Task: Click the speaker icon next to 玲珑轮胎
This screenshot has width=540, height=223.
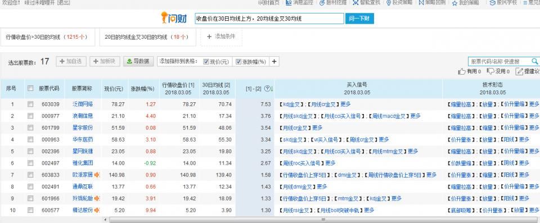Action: [97, 199]
